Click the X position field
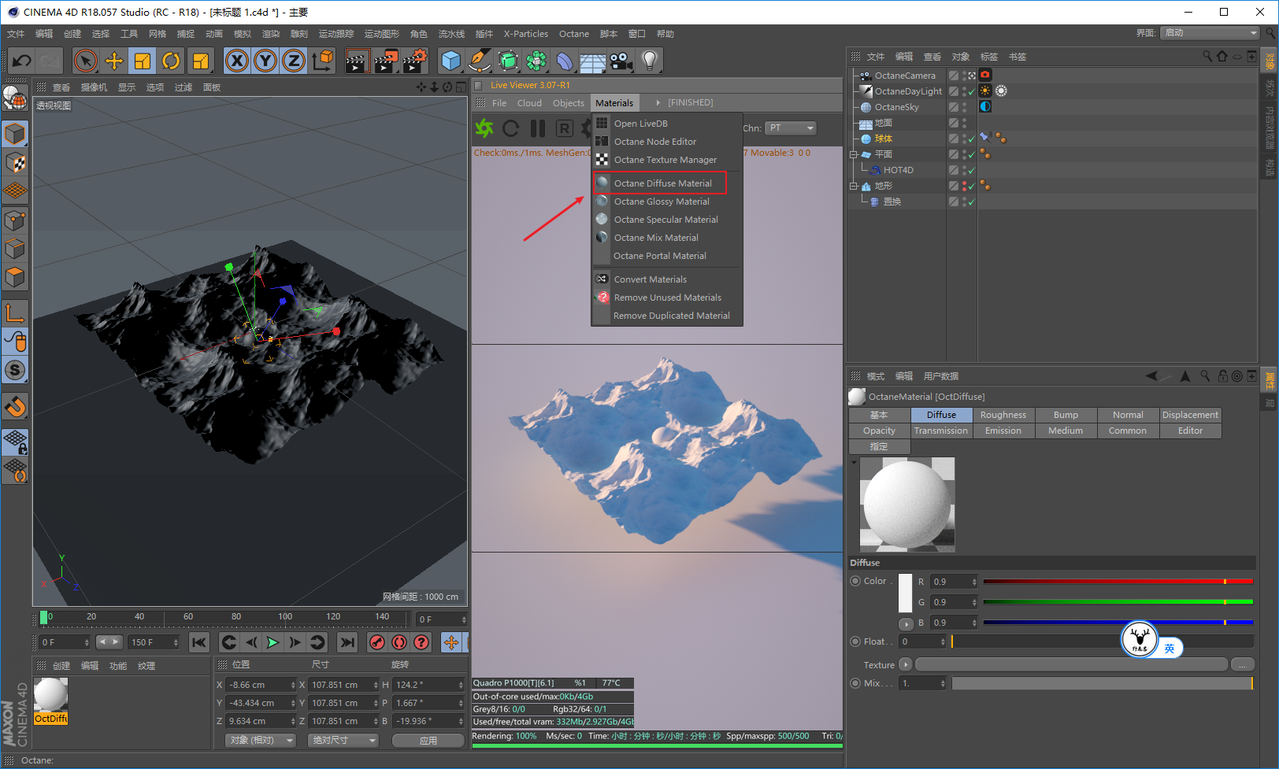Viewport: 1279px width, 769px height. [259, 685]
